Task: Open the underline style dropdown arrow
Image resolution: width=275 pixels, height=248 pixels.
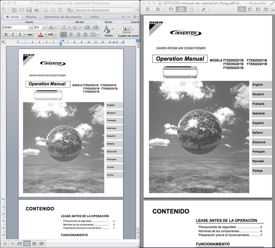Action: (25, 34)
